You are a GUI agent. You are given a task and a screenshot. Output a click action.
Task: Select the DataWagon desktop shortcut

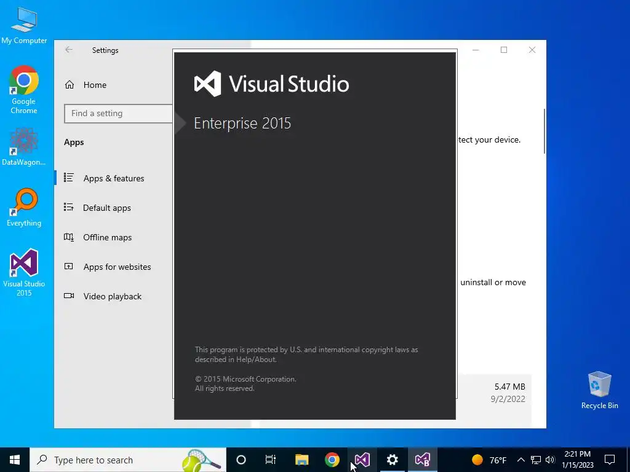point(24,146)
